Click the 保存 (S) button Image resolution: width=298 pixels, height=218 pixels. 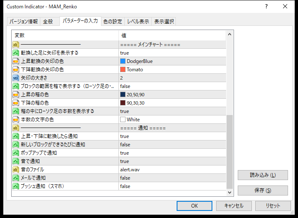coord(263,190)
